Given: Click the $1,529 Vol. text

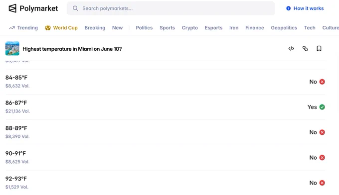Looking at the screenshot, I should tap(17, 187).
